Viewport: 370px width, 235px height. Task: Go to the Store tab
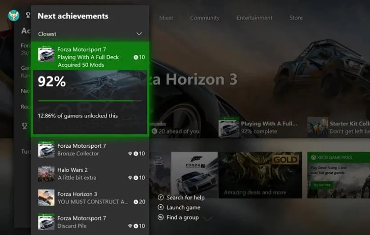296,18
